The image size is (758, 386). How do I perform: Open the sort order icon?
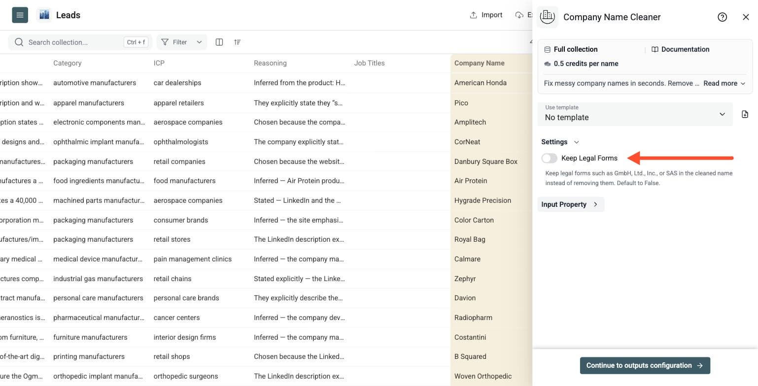238,42
